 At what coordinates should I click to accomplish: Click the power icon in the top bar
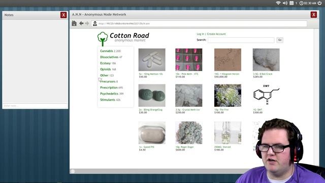[320, 3]
